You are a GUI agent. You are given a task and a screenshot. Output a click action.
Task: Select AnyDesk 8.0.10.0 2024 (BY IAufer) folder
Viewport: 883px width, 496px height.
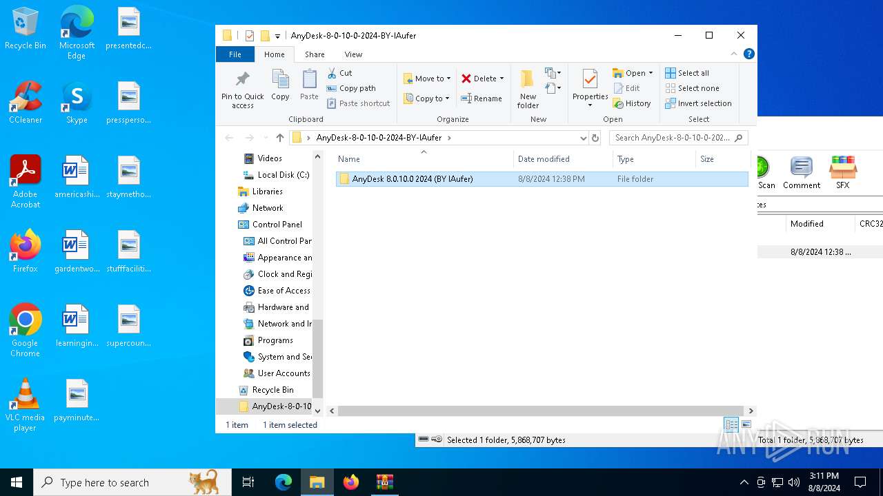coord(542,179)
